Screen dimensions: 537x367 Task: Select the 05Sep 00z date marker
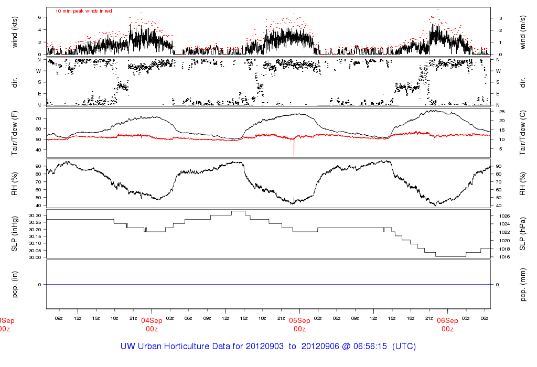point(300,325)
